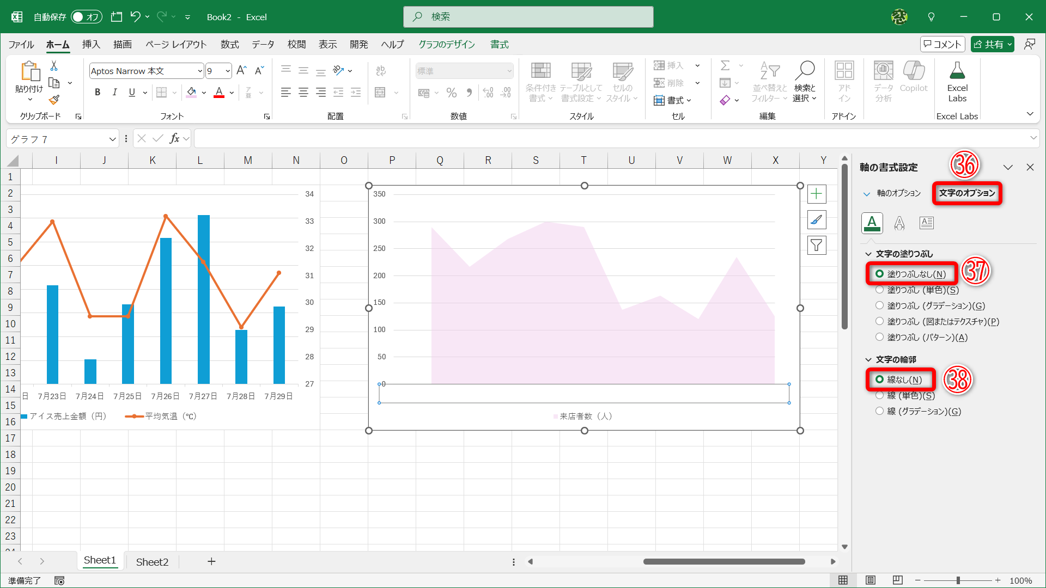
Task: Click the Chart Filters funnel icon
Action: coord(816,246)
